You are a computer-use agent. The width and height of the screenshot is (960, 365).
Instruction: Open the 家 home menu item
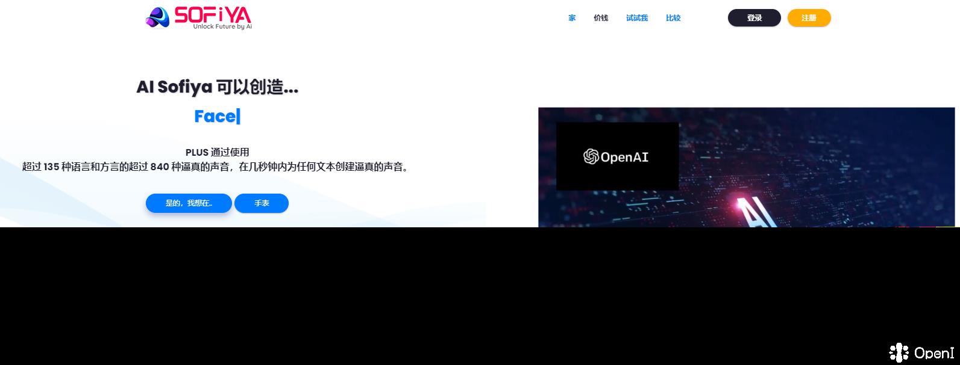tap(572, 18)
